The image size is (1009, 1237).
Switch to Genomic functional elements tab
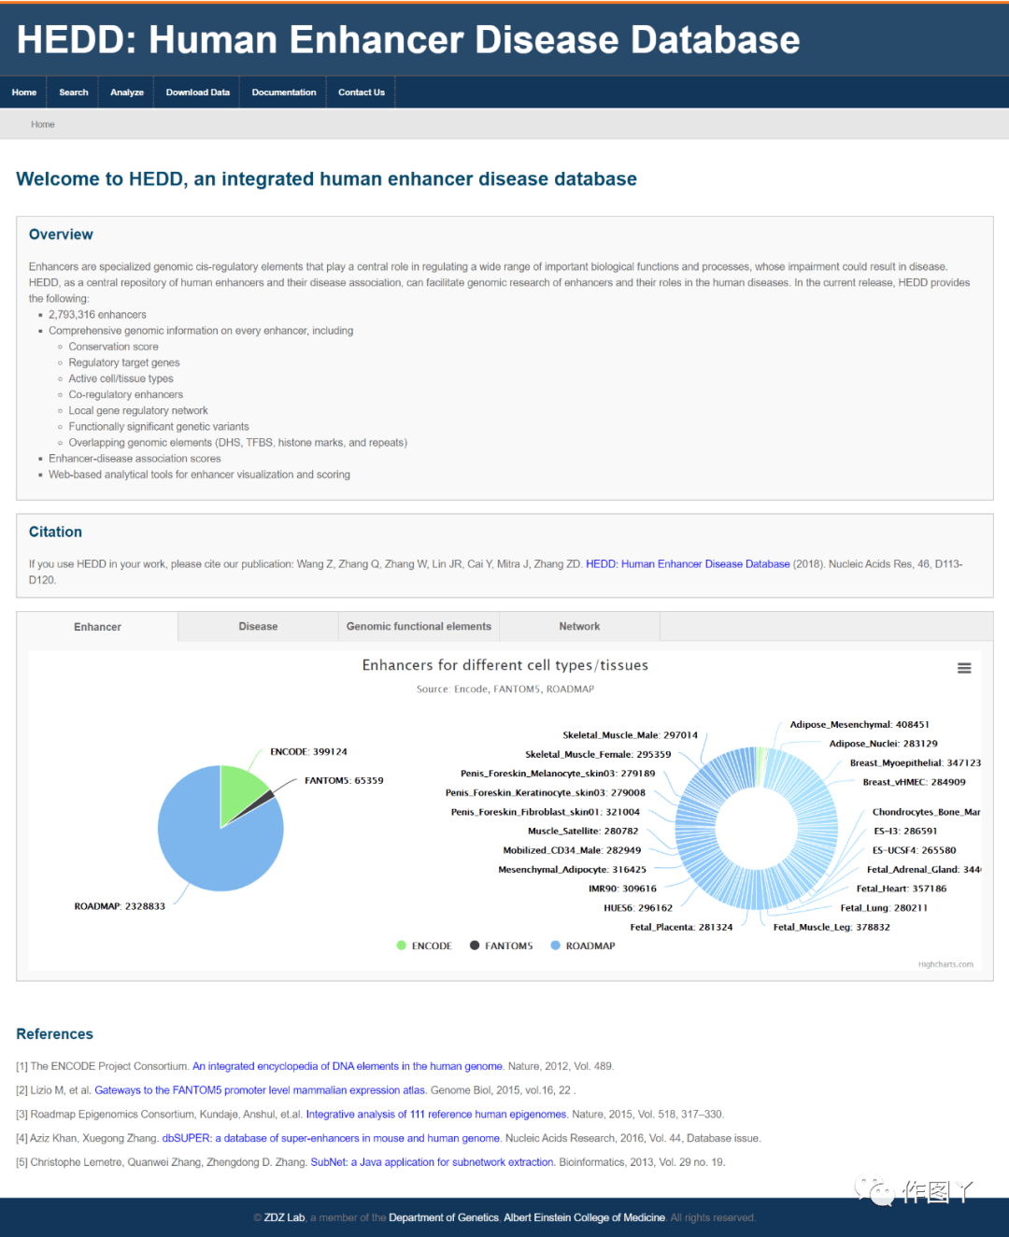(419, 627)
